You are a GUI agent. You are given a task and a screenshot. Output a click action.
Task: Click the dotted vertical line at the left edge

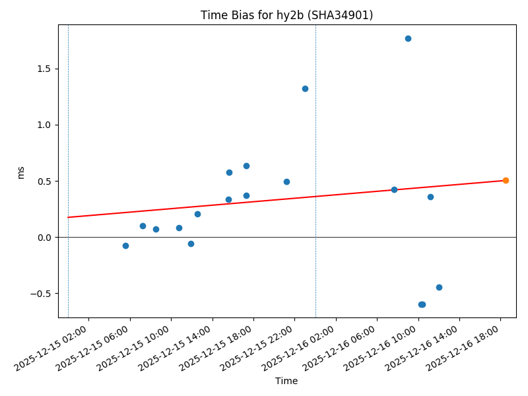[x=68, y=132]
